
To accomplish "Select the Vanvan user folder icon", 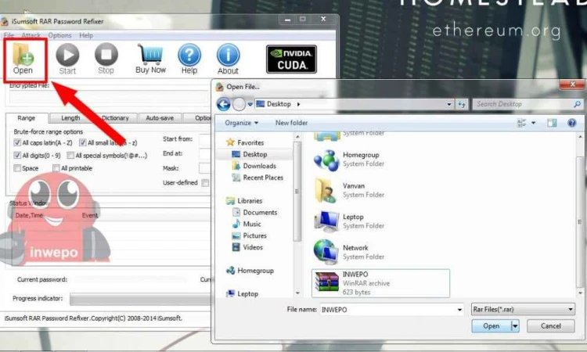I will pyautogui.click(x=326, y=191).
